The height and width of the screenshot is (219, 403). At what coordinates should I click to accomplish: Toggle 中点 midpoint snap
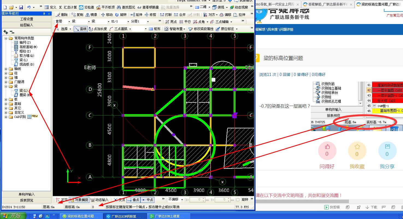pyautogui.click(x=148, y=200)
